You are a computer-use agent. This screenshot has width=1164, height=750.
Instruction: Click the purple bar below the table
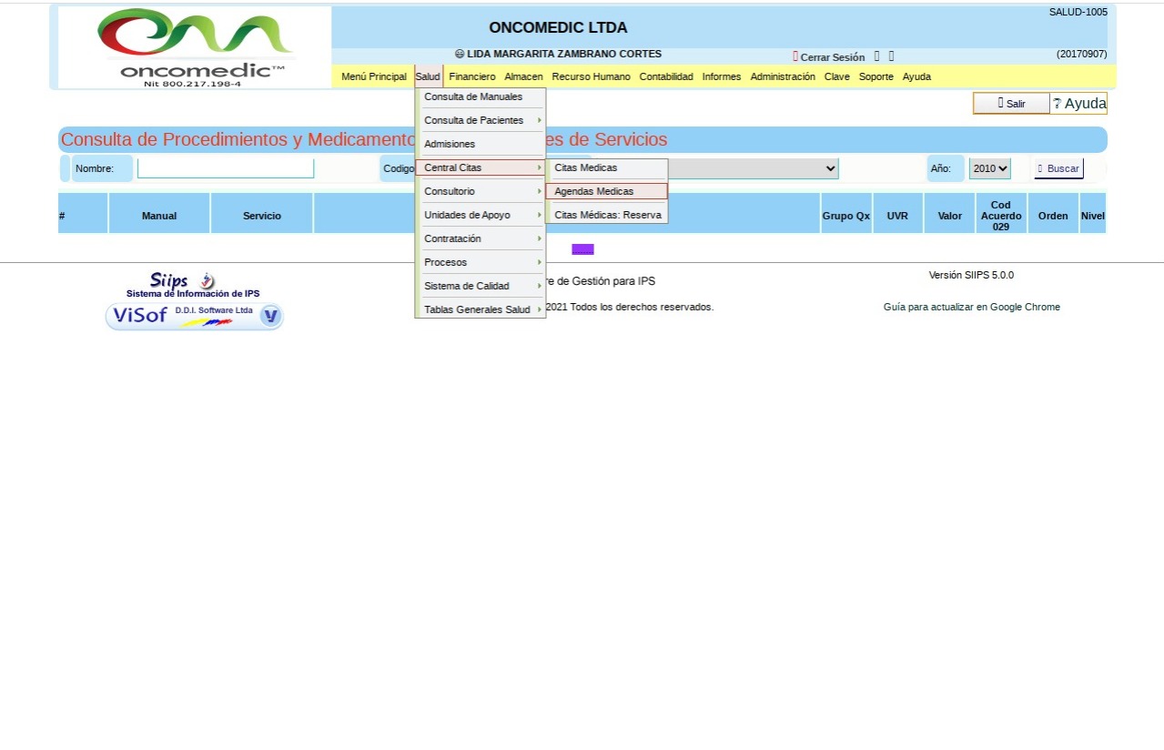582,249
